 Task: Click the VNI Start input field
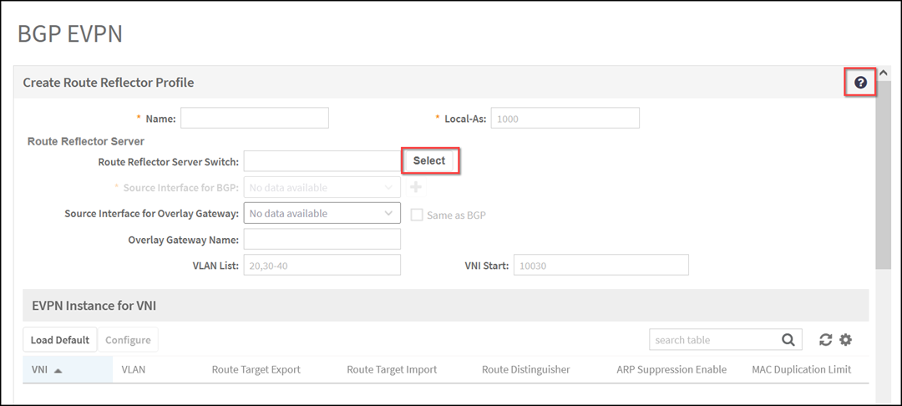pos(601,265)
